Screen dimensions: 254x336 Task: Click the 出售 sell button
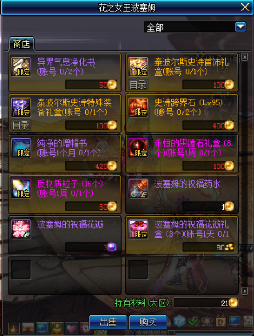pyautogui.click(x=108, y=322)
